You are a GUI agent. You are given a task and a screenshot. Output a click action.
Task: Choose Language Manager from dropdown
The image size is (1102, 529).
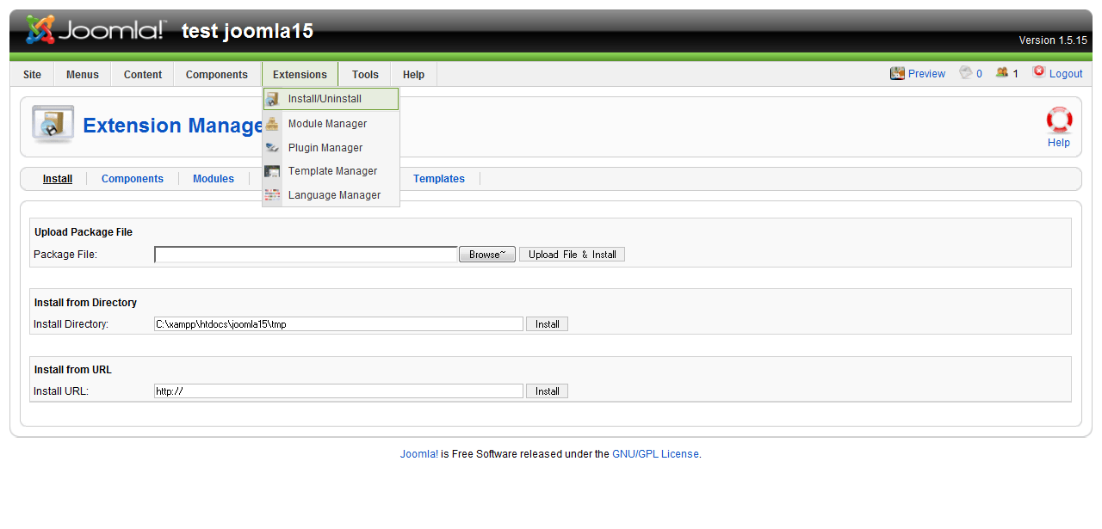point(331,195)
